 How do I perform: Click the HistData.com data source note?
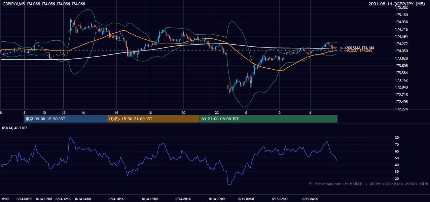(368, 184)
